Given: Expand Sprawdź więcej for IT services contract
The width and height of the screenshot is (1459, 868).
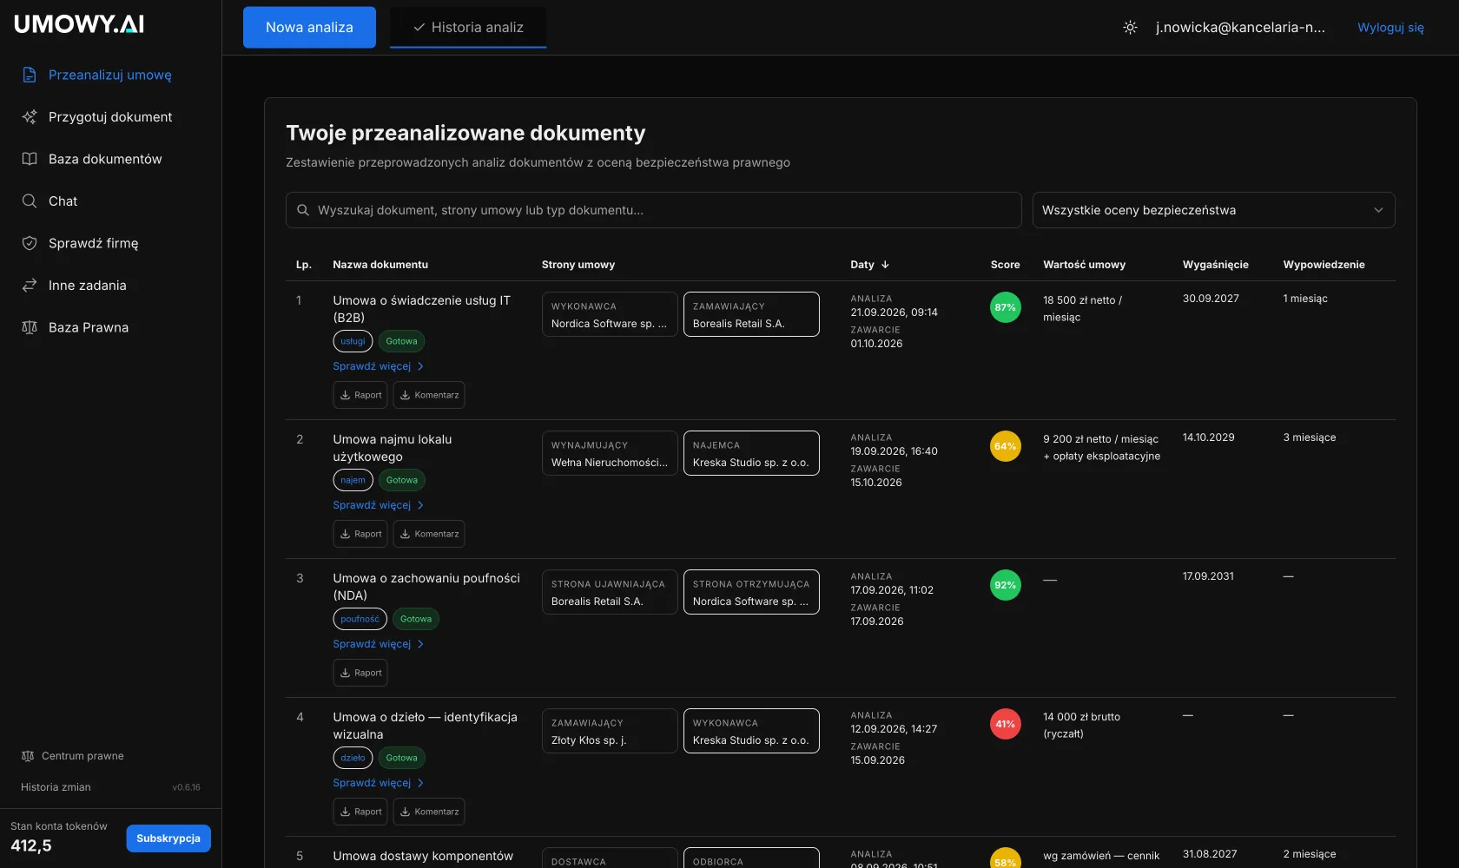Looking at the screenshot, I should [378, 366].
